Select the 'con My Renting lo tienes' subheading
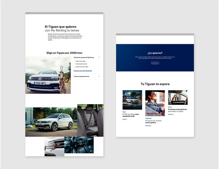219x169 pixels. coord(62,30)
